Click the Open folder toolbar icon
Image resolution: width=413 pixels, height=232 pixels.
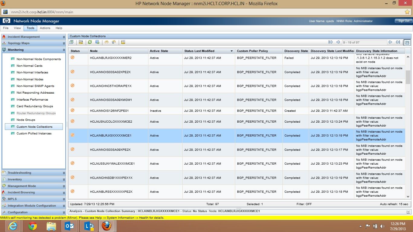(81, 42)
